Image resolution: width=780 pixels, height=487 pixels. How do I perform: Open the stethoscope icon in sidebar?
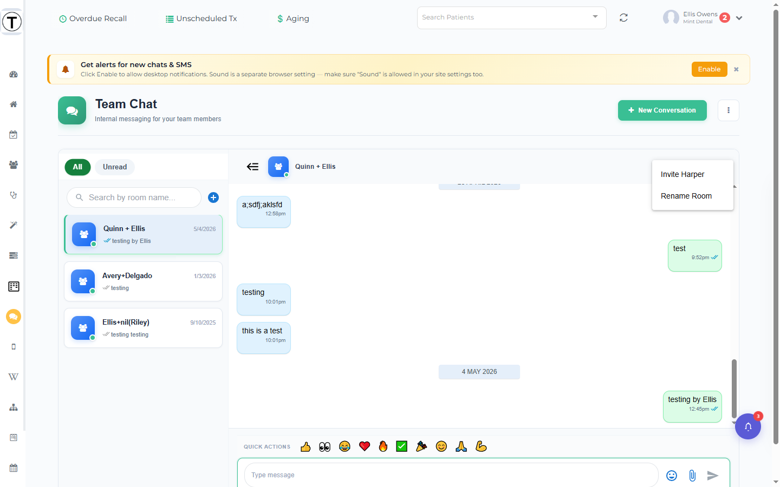[x=14, y=195]
